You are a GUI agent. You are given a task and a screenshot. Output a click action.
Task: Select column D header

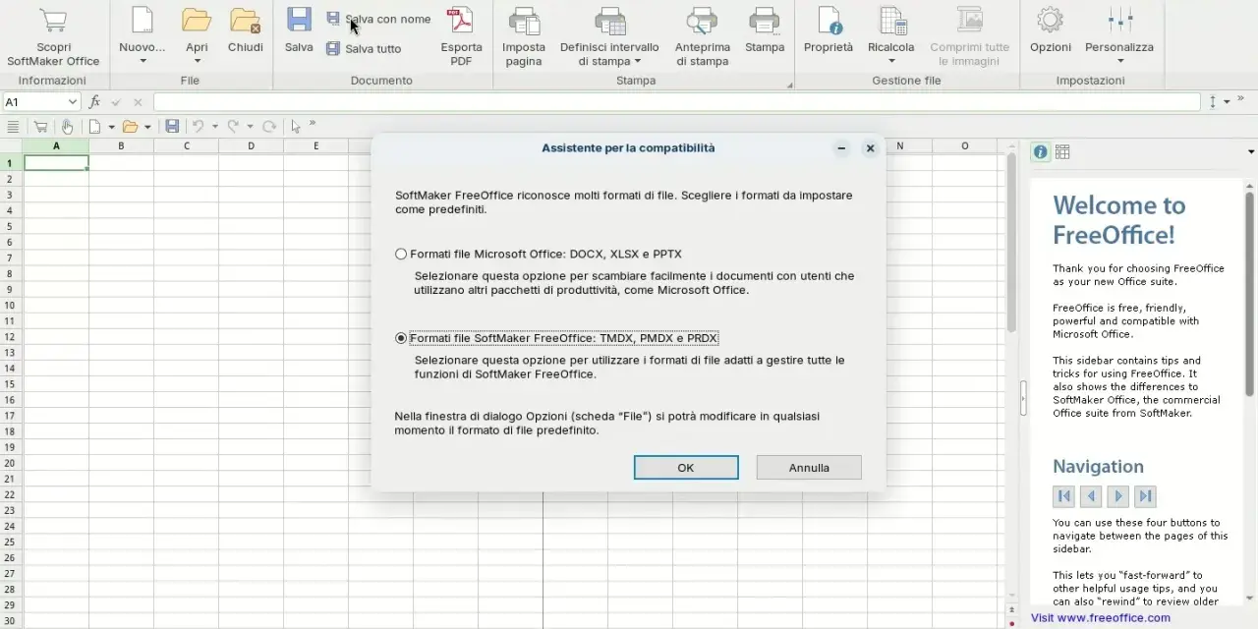pos(251,145)
